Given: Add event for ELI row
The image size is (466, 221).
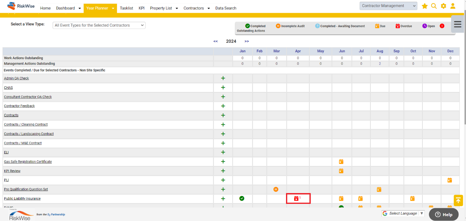Looking at the screenshot, I should click(x=223, y=152).
